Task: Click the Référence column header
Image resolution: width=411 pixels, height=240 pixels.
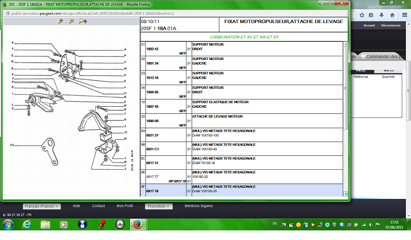Action: [361, 77]
